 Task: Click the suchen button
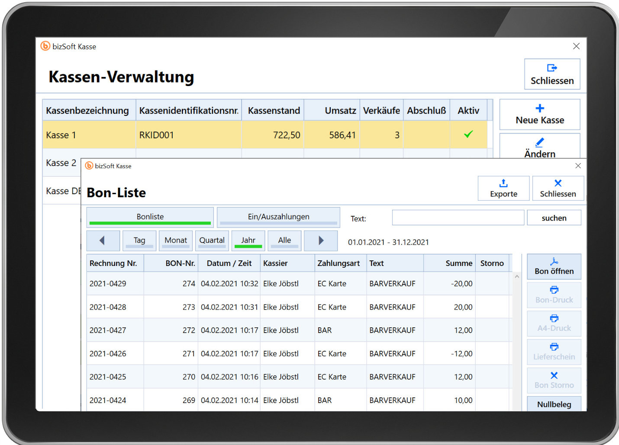(554, 218)
